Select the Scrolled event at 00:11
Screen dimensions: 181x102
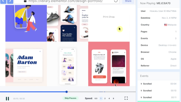tap(158, 97)
